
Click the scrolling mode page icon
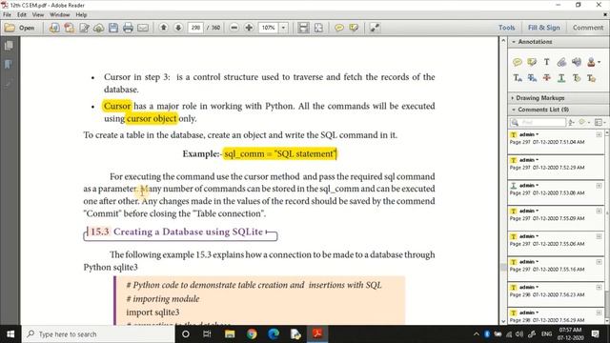303,28
